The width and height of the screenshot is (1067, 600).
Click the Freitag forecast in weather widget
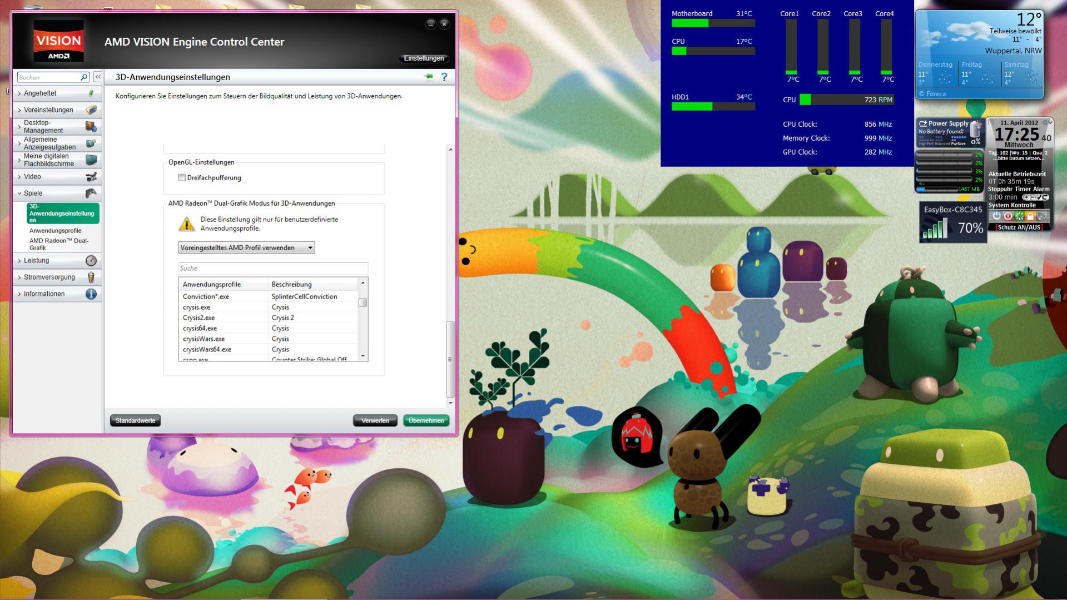pyautogui.click(x=981, y=73)
